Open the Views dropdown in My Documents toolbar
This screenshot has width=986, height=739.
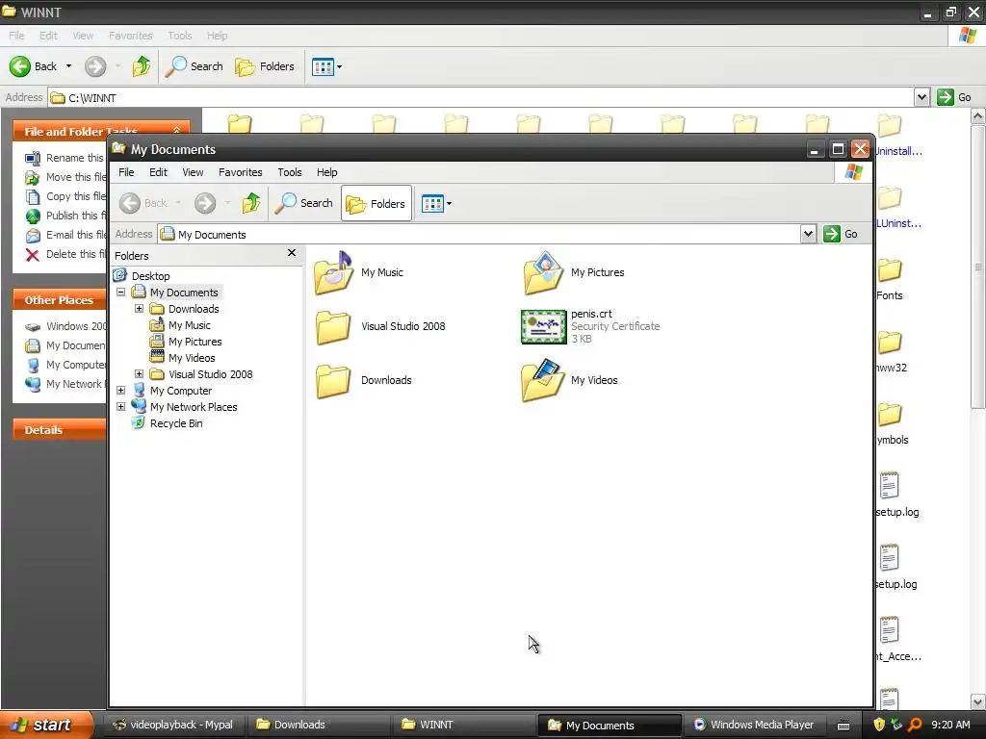point(436,203)
